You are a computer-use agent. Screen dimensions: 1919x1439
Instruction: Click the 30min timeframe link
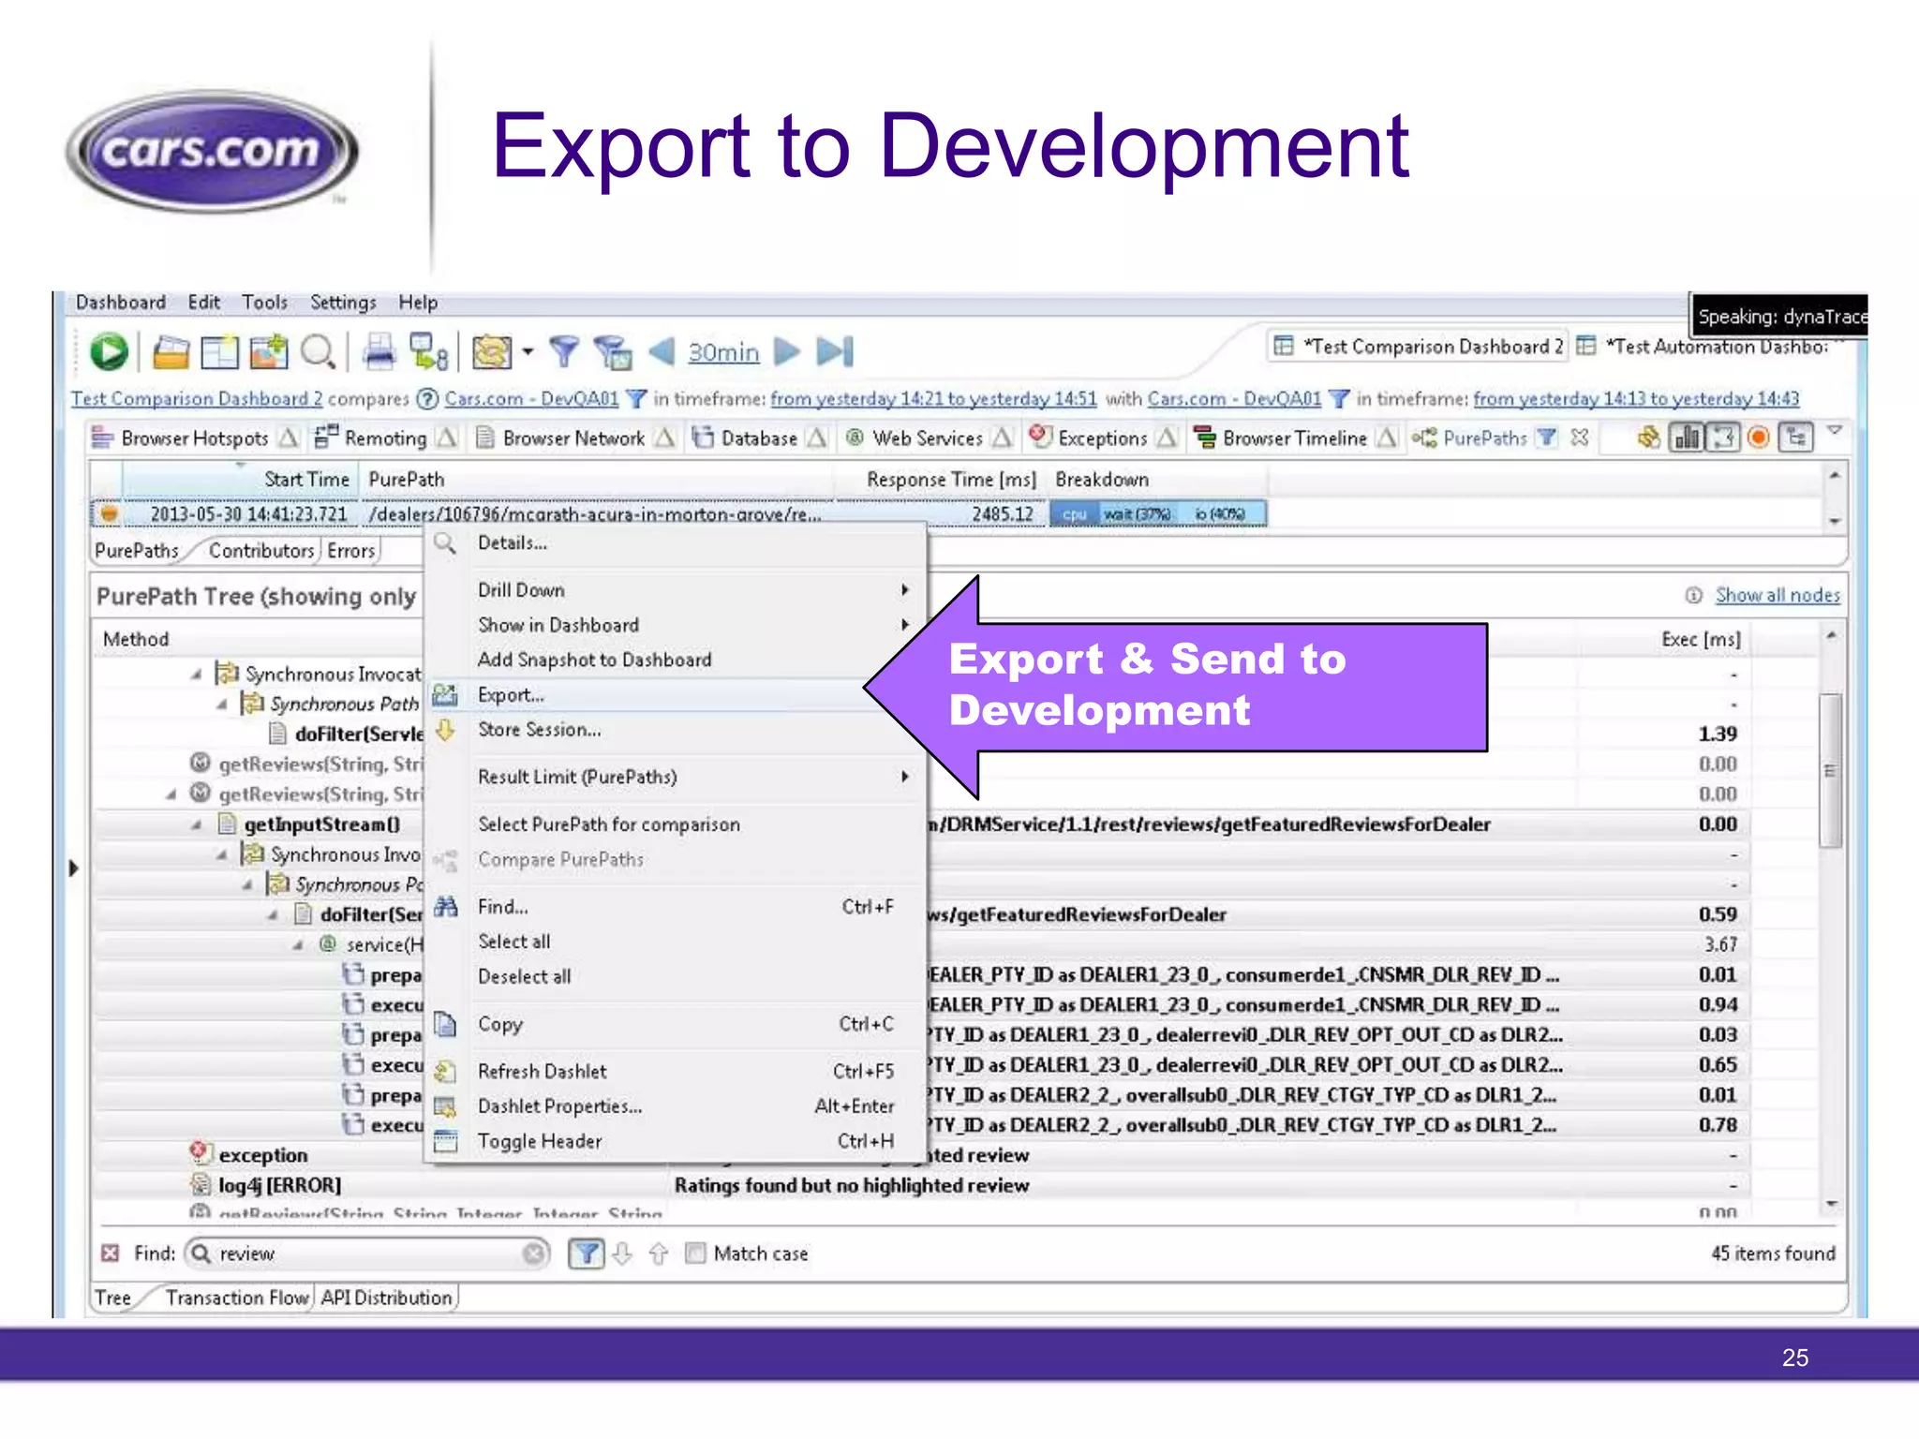click(x=723, y=352)
